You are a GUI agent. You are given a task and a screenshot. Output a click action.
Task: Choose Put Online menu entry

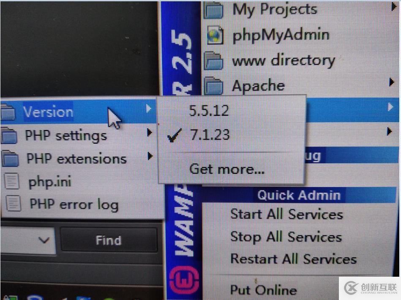[263, 290]
